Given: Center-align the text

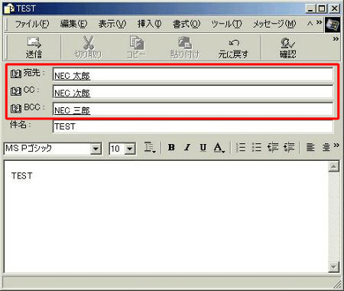Looking at the screenshot, I should (x=326, y=147).
